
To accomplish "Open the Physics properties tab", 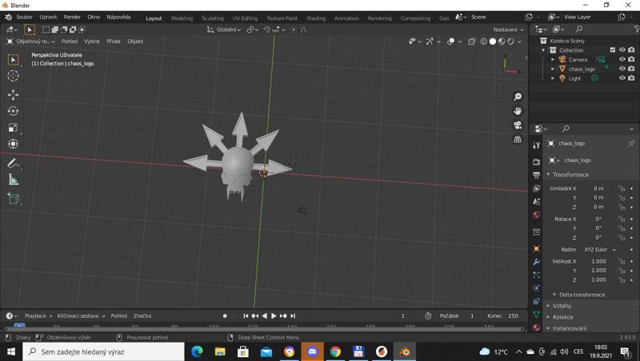I will [536, 288].
